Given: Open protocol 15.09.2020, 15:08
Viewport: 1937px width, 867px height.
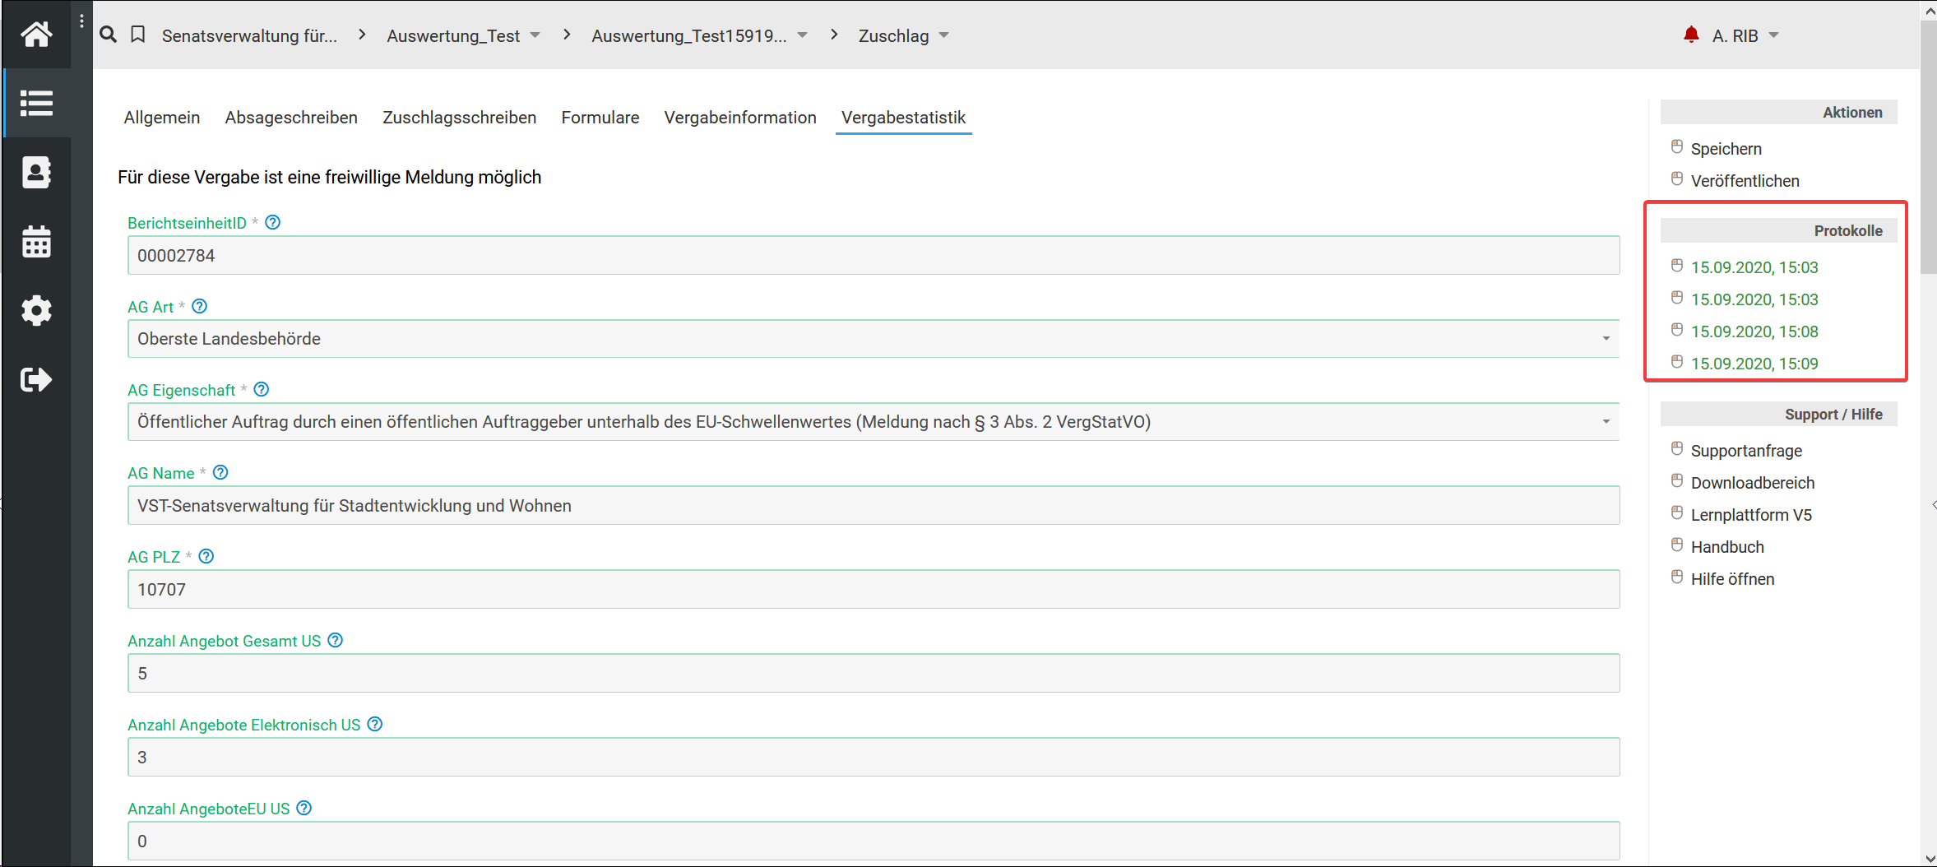Looking at the screenshot, I should coord(1754,331).
